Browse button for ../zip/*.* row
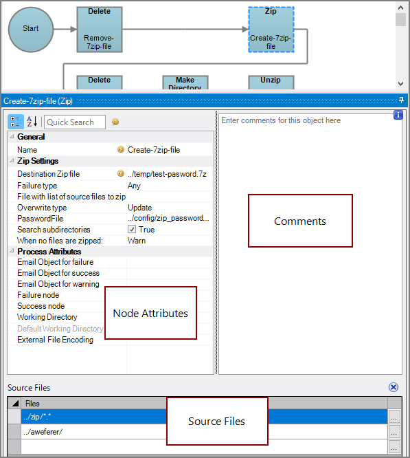 [394, 417]
